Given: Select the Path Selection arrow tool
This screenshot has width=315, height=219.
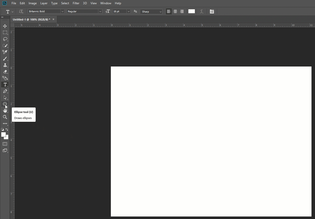Looking at the screenshot, I should pyautogui.click(x=5, y=97).
